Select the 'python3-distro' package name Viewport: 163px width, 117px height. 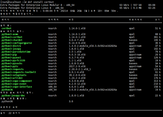tap(11, 46)
